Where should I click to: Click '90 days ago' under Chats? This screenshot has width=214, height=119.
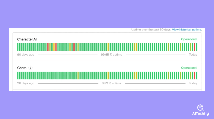(26, 83)
